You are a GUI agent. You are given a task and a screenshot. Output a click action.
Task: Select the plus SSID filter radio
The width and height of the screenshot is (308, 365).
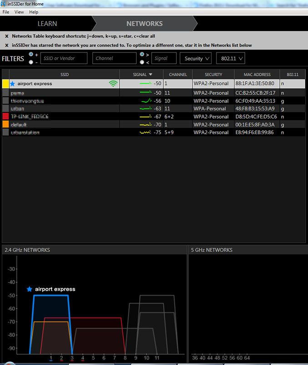31,54
